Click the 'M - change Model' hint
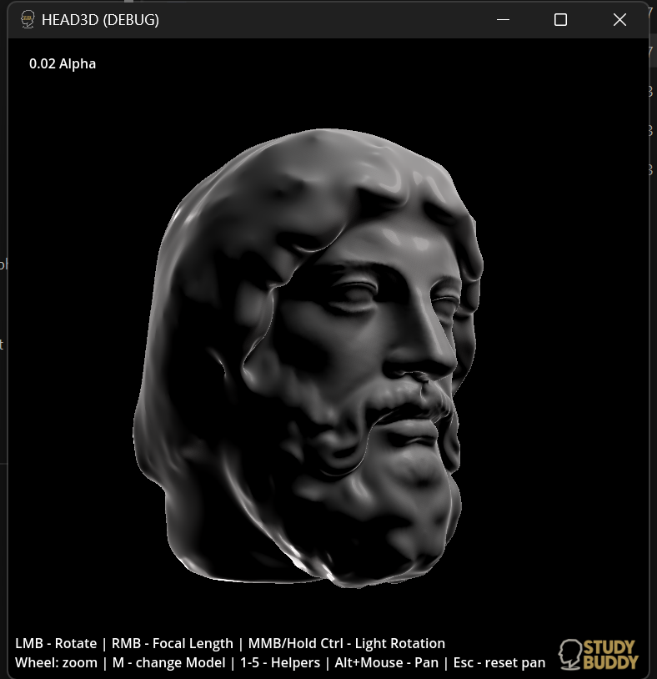657x679 pixels. (168, 663)
